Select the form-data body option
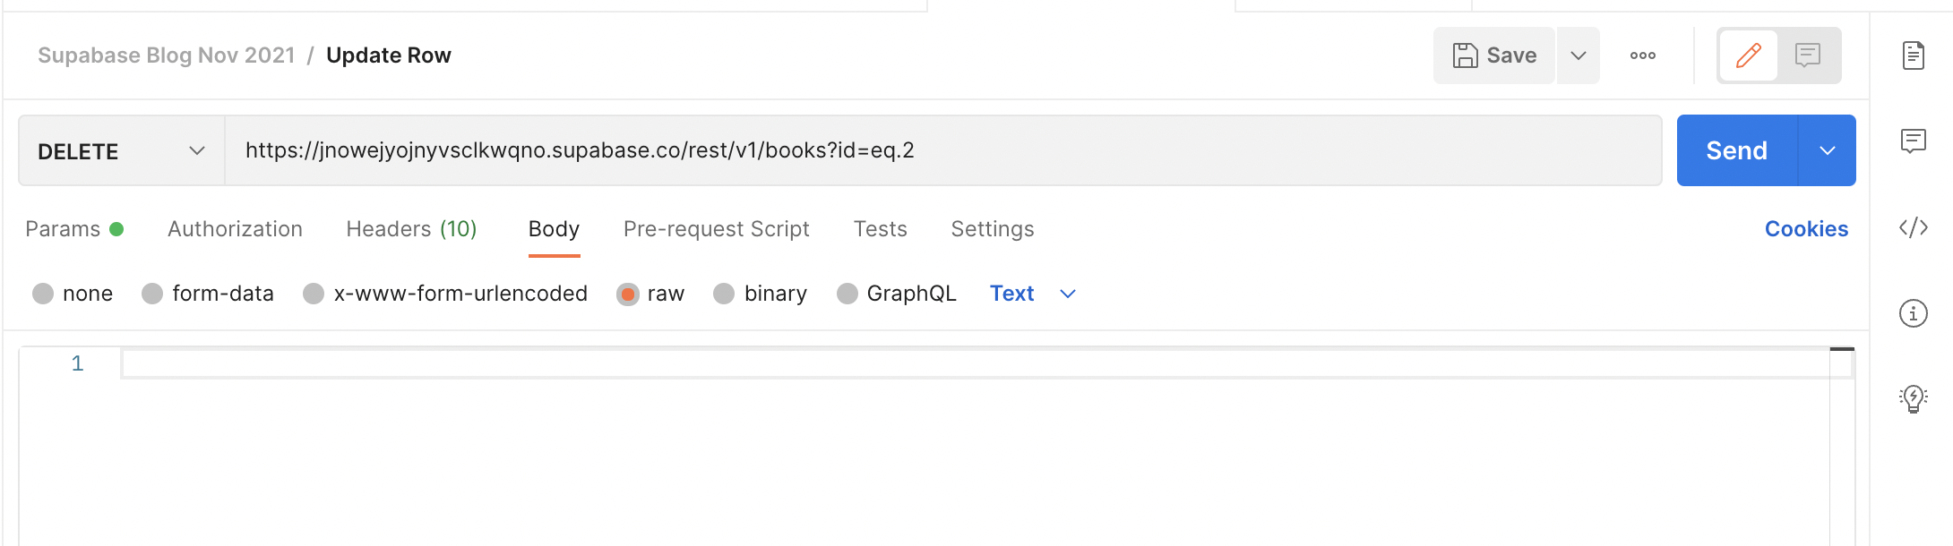Viewport: 1953px width, 546px height. pos(208,294)
